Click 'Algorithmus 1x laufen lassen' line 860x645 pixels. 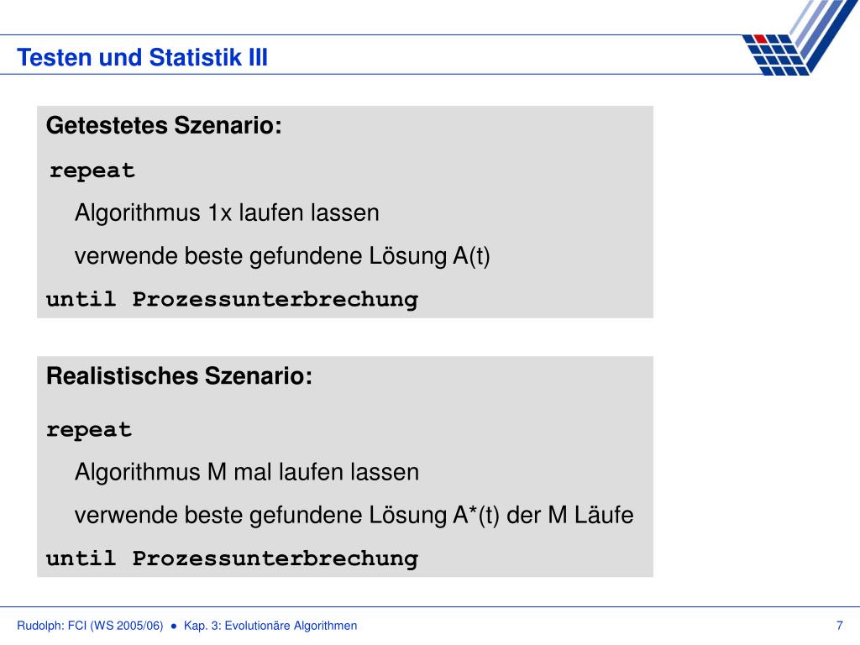pyautogui.click(x=227, y=212)
